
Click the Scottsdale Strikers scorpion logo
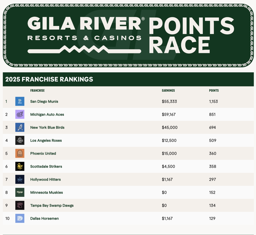[20, 166]
